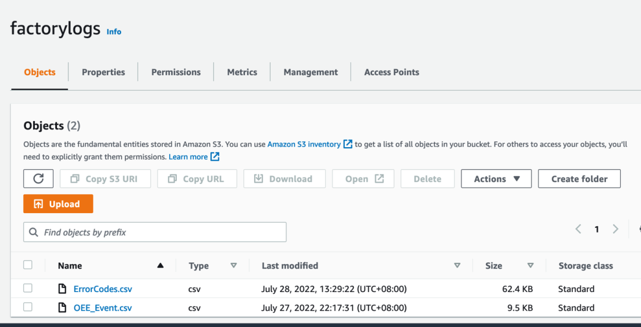Open the factorylogs Info link
Image resolution: width=641 pixels, height=327 pixels.
(x=114, y=32)
